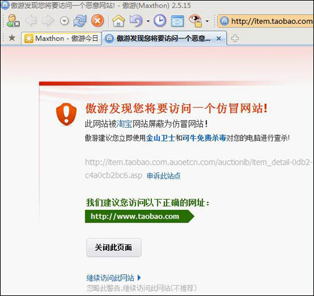Image resolution: width=314 pixels, height=296 pixels.
Task: Refresh the page with the reload icon
Action: [80, 21]
